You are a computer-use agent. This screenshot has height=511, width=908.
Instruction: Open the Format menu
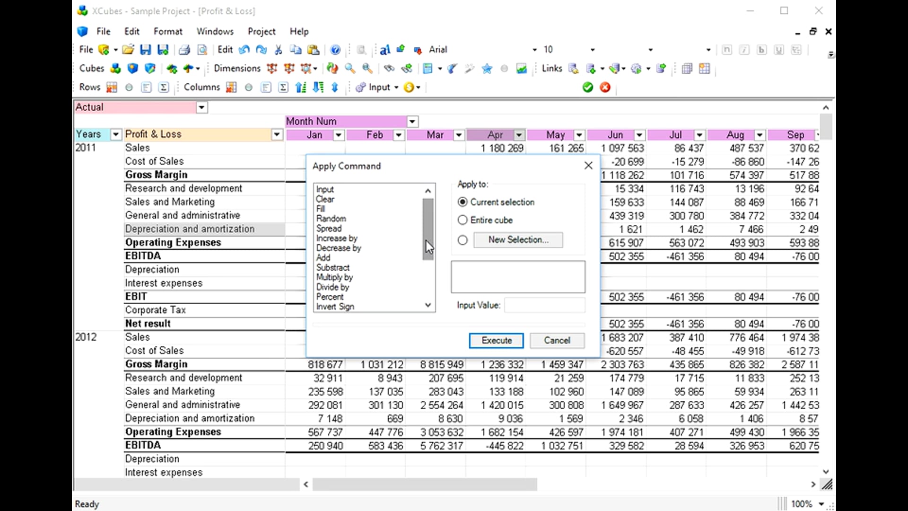pyautogui.click(x=167, y=31)
